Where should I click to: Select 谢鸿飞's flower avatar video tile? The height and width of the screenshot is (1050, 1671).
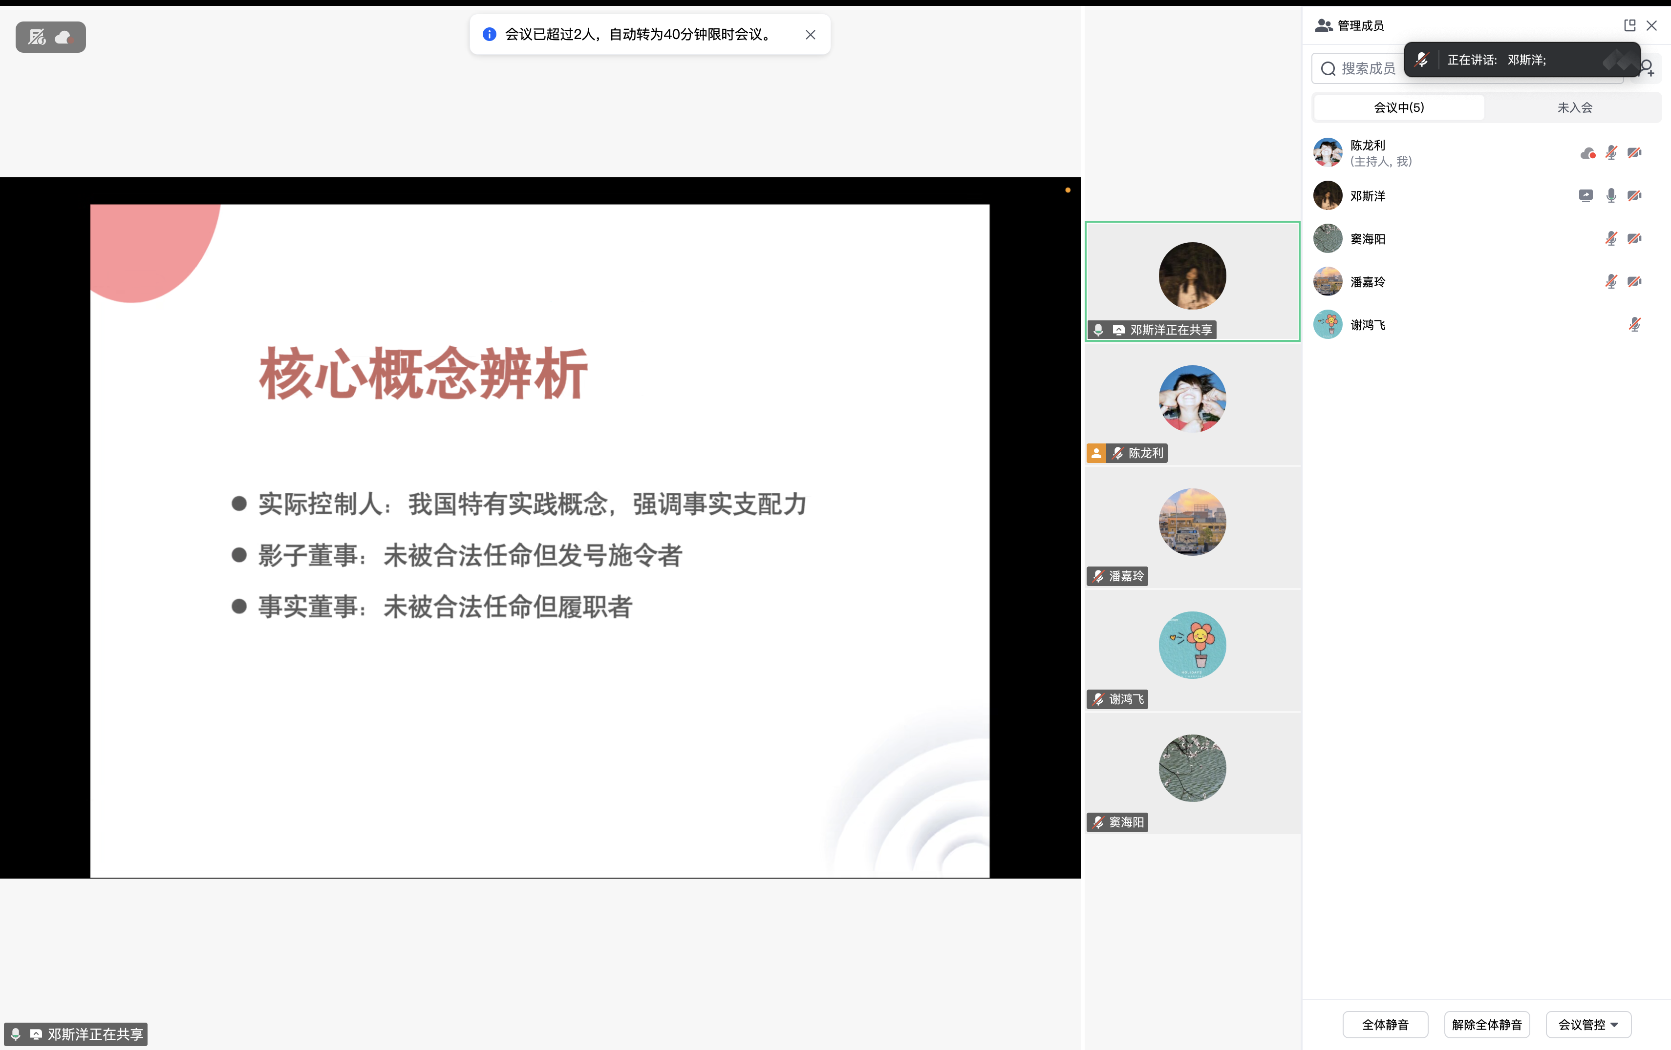(1192, 645)
